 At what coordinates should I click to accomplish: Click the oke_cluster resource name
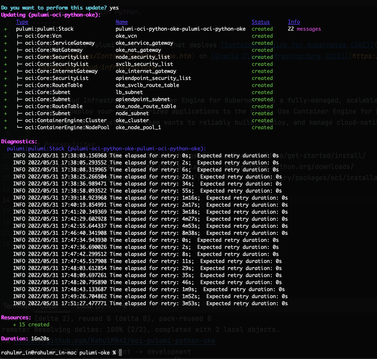click(132, 120)
